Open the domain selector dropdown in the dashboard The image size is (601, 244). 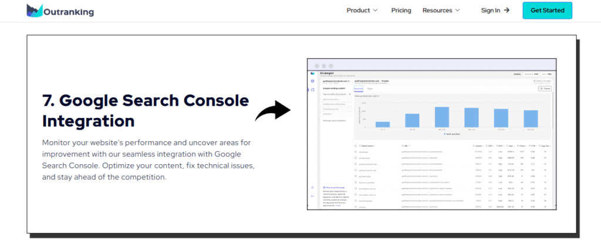coord(336,81)
